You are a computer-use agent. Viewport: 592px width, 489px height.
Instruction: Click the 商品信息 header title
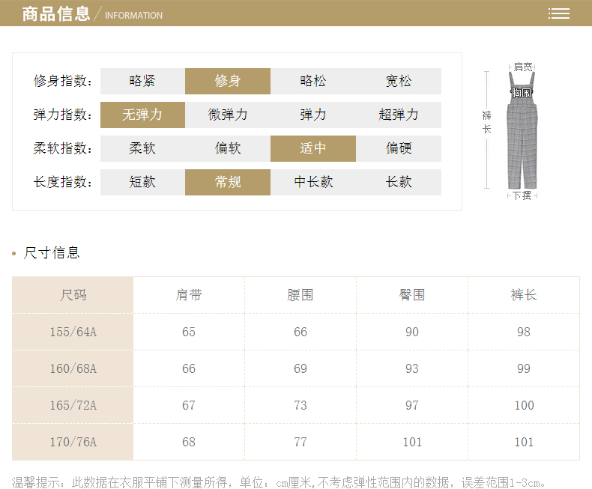pos(56,13)
